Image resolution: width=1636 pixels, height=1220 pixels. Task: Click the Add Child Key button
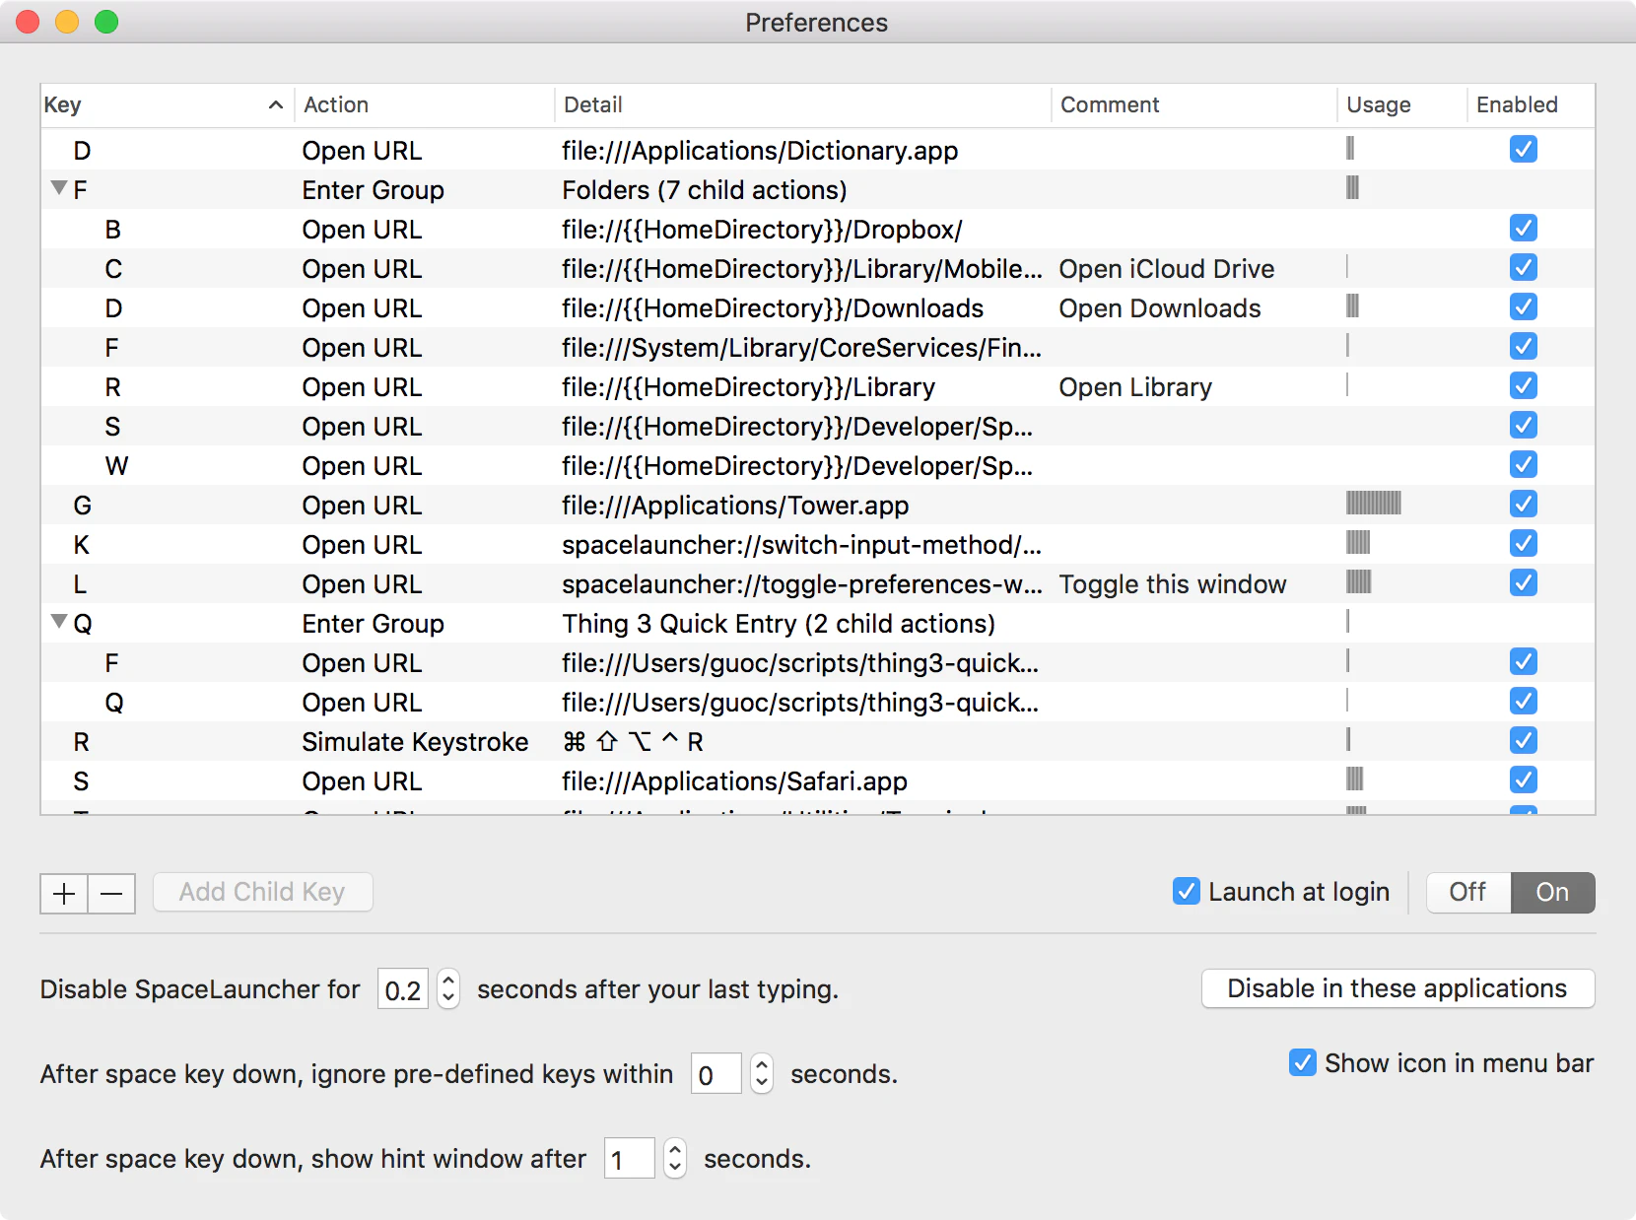coord(261,892)
